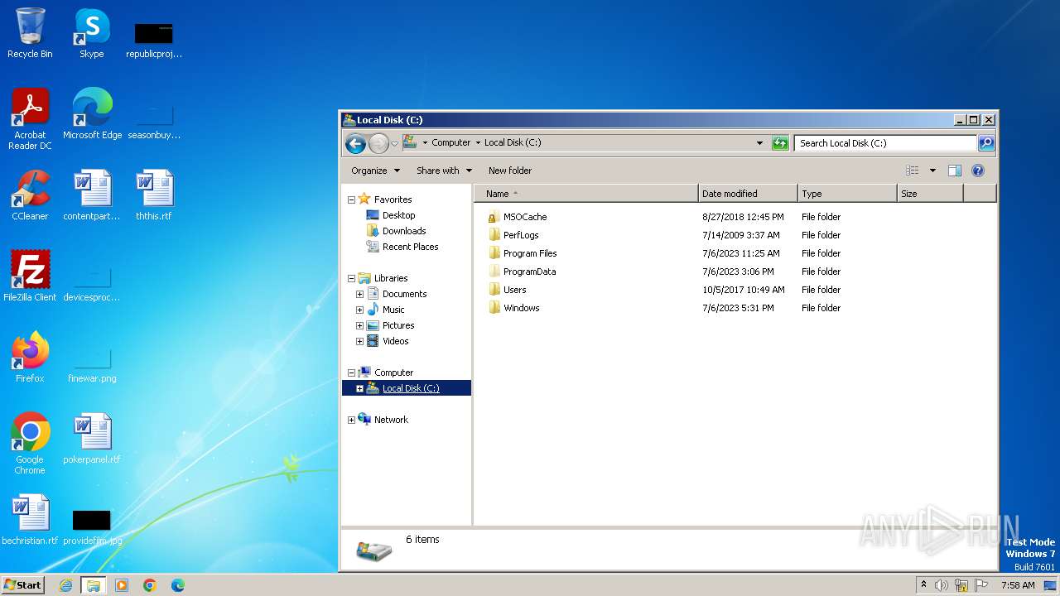
Task: Click Chrome icon in taskbar
Action: click(150, 585)
